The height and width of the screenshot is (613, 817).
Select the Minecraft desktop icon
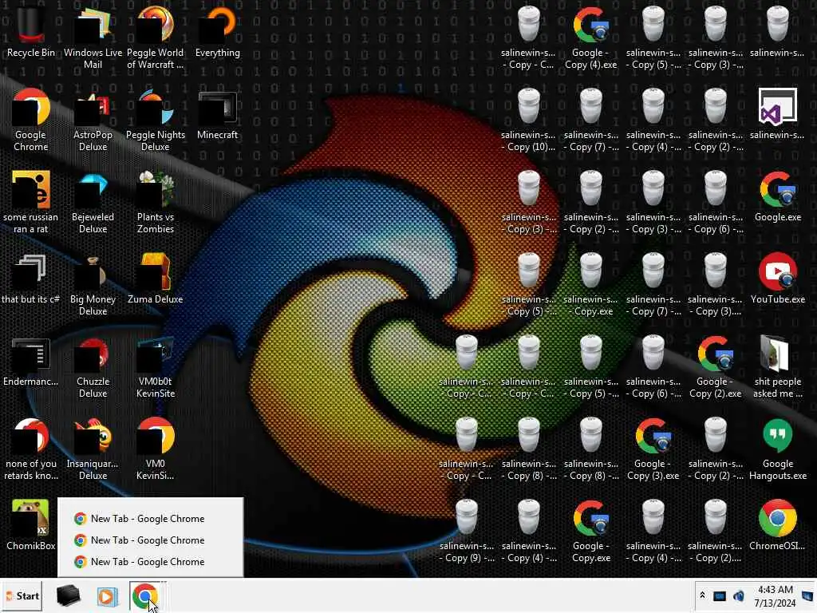tap(217, 115)
